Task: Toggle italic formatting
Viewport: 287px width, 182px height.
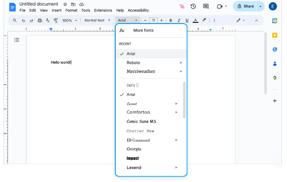Action: (x=179, y=21)
